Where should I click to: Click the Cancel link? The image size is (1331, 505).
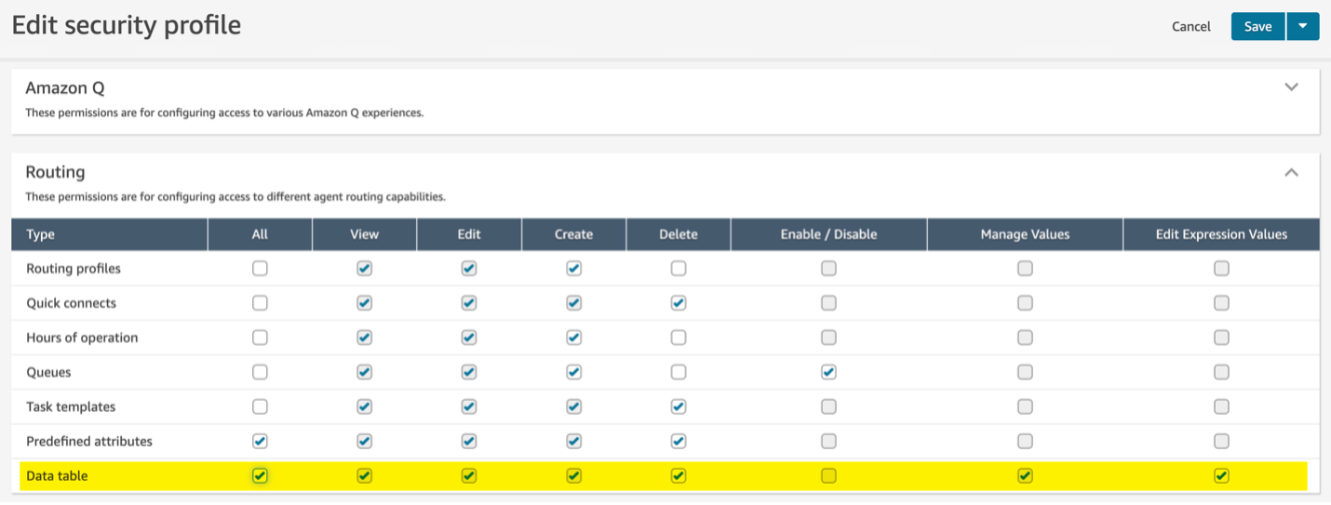1190,26
